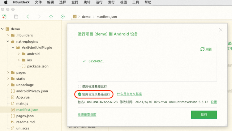Click the demo project folder icon

point(7,29)
